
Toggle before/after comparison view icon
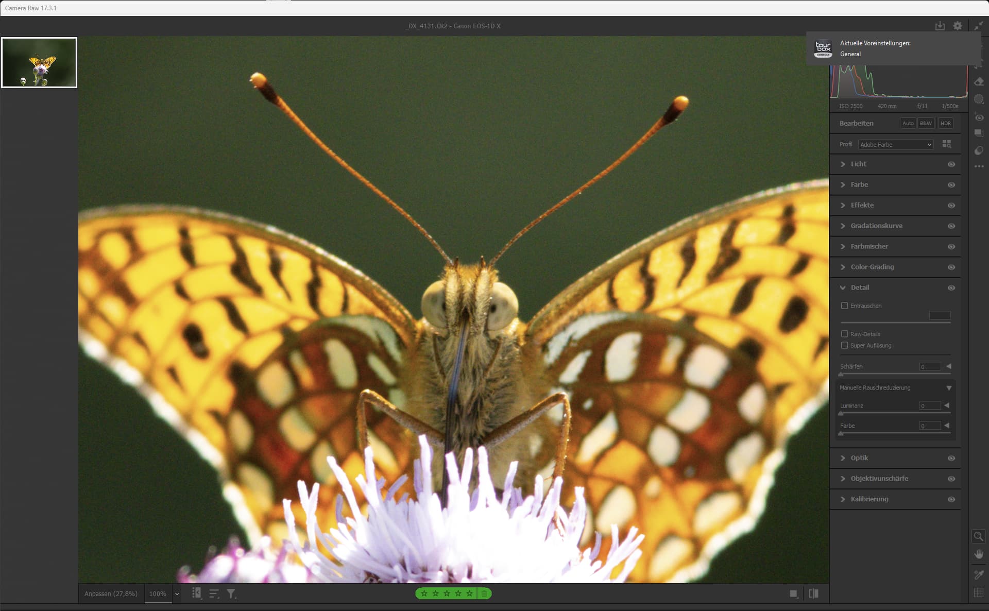[813, 593]
